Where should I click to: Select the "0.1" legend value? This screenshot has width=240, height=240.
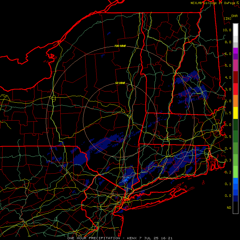point(228,184)
